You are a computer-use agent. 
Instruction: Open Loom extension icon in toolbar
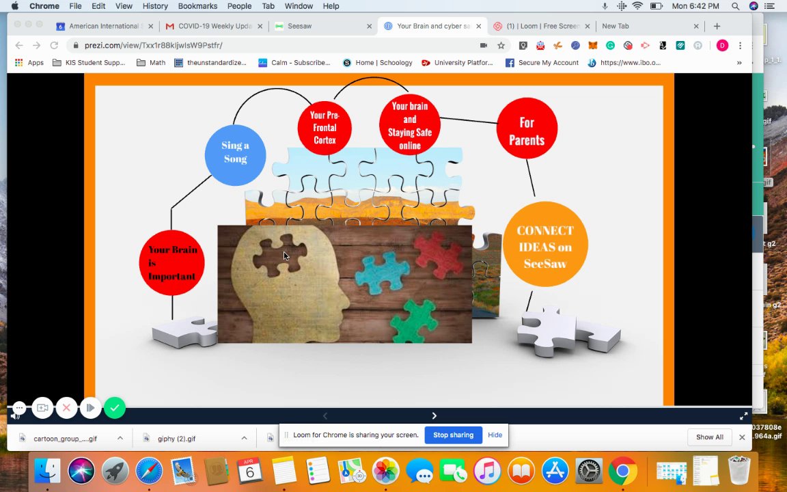coord(628,45)
